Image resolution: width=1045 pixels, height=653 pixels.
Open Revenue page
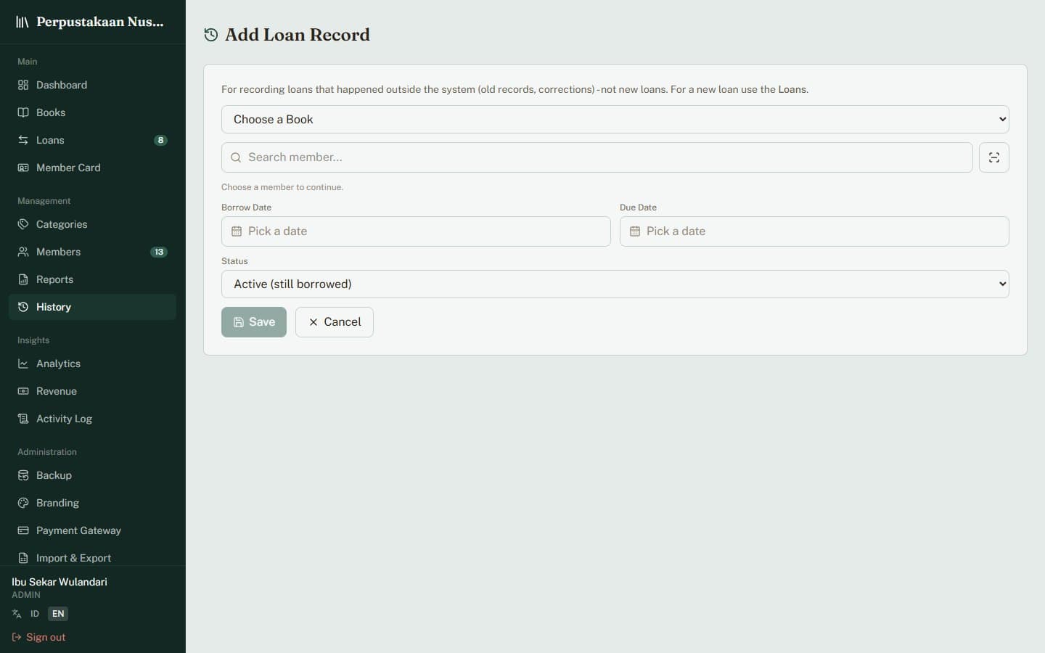[92, 391]
